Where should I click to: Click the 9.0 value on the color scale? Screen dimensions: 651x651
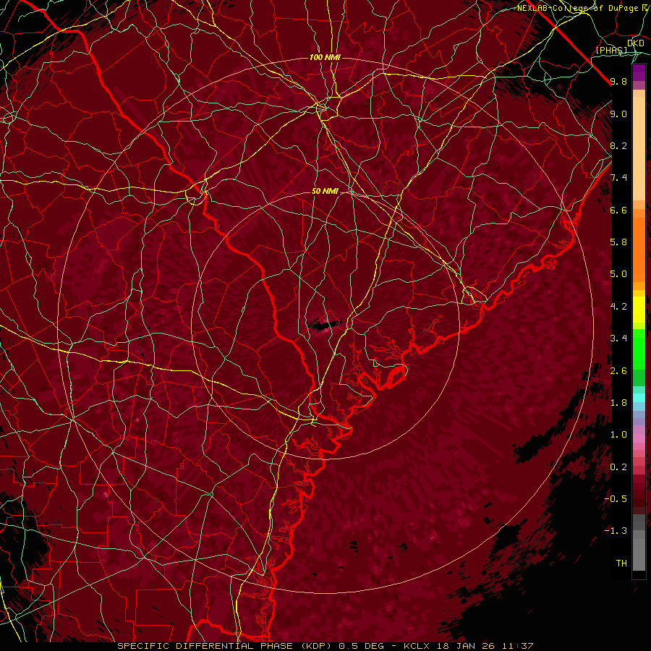(x=618, y=114)
